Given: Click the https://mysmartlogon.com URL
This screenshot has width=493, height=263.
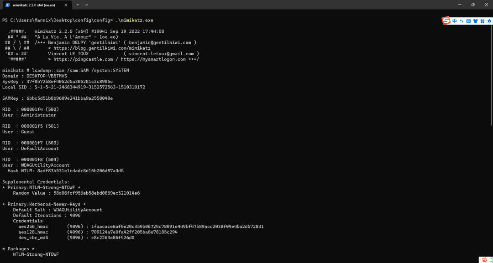Looking at the screenshot, I should tap(153, 59).
